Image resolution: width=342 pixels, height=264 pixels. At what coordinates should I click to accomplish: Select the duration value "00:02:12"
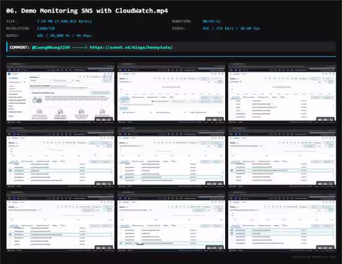pyautogui.click(x=211, y=21)
